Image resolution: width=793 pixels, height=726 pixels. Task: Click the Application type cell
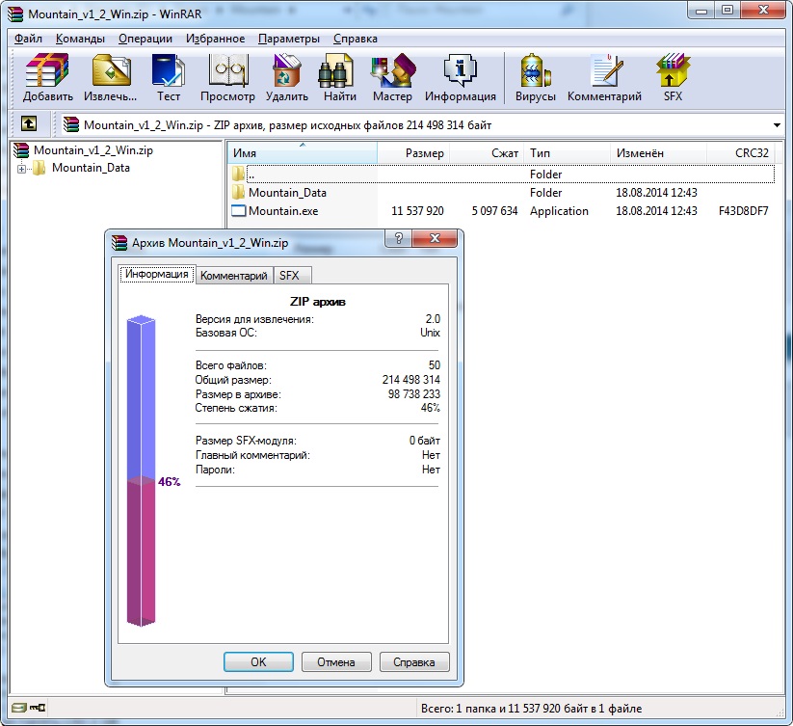(559, 211)
